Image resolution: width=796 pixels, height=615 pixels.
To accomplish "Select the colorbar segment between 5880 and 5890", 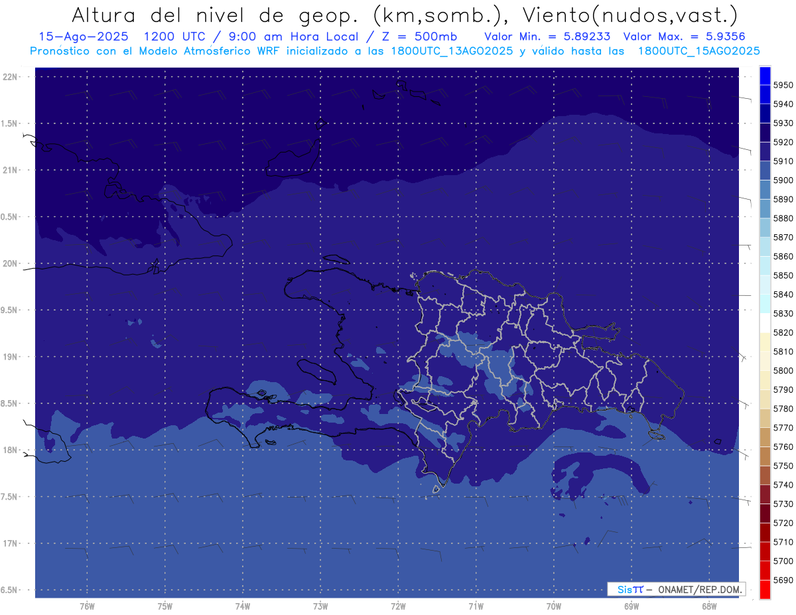I will tap(764, 208).
